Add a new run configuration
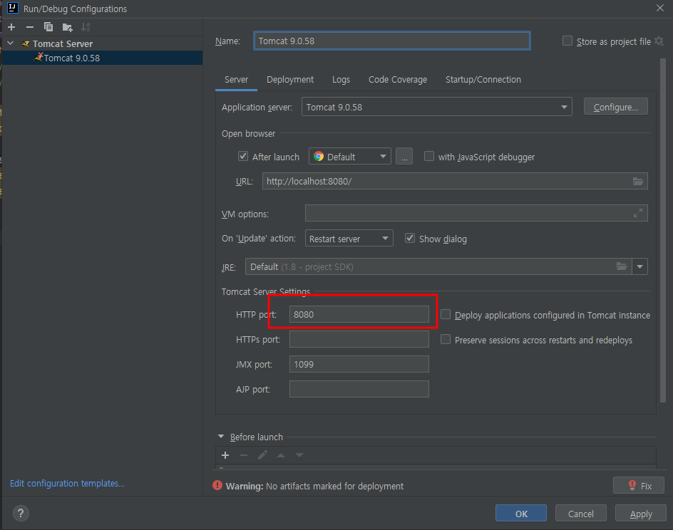The width and height of the screenshot is (673, 530). point(11,28)
